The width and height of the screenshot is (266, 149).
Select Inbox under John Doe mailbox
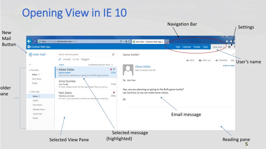tap(40, 96)
